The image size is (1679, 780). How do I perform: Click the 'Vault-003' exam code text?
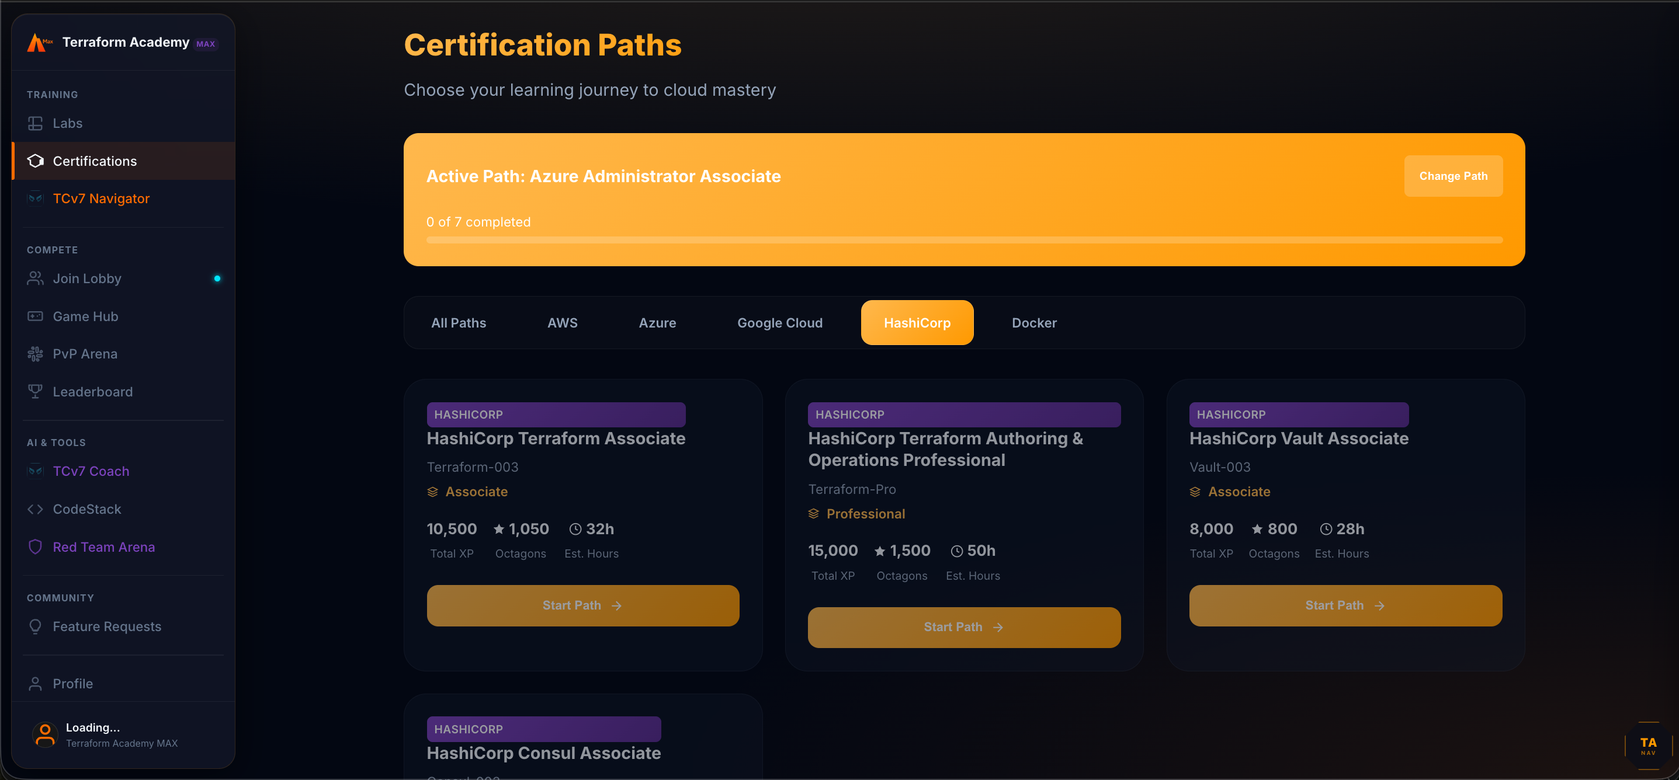[1219, 467]
